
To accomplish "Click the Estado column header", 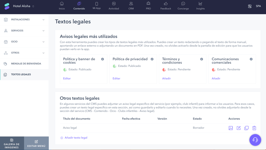I will (197, 119).
